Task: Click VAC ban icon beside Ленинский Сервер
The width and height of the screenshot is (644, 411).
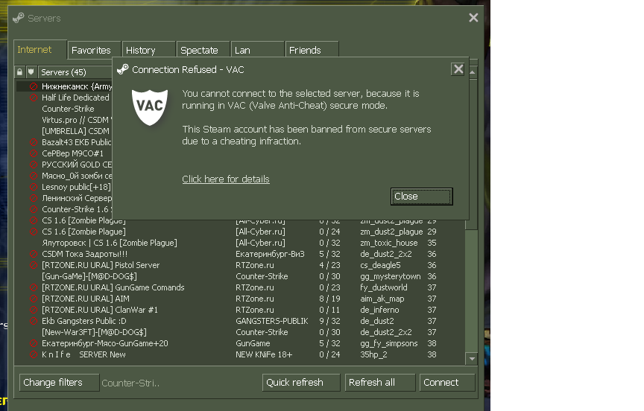Action: click(x=34, y=198)
